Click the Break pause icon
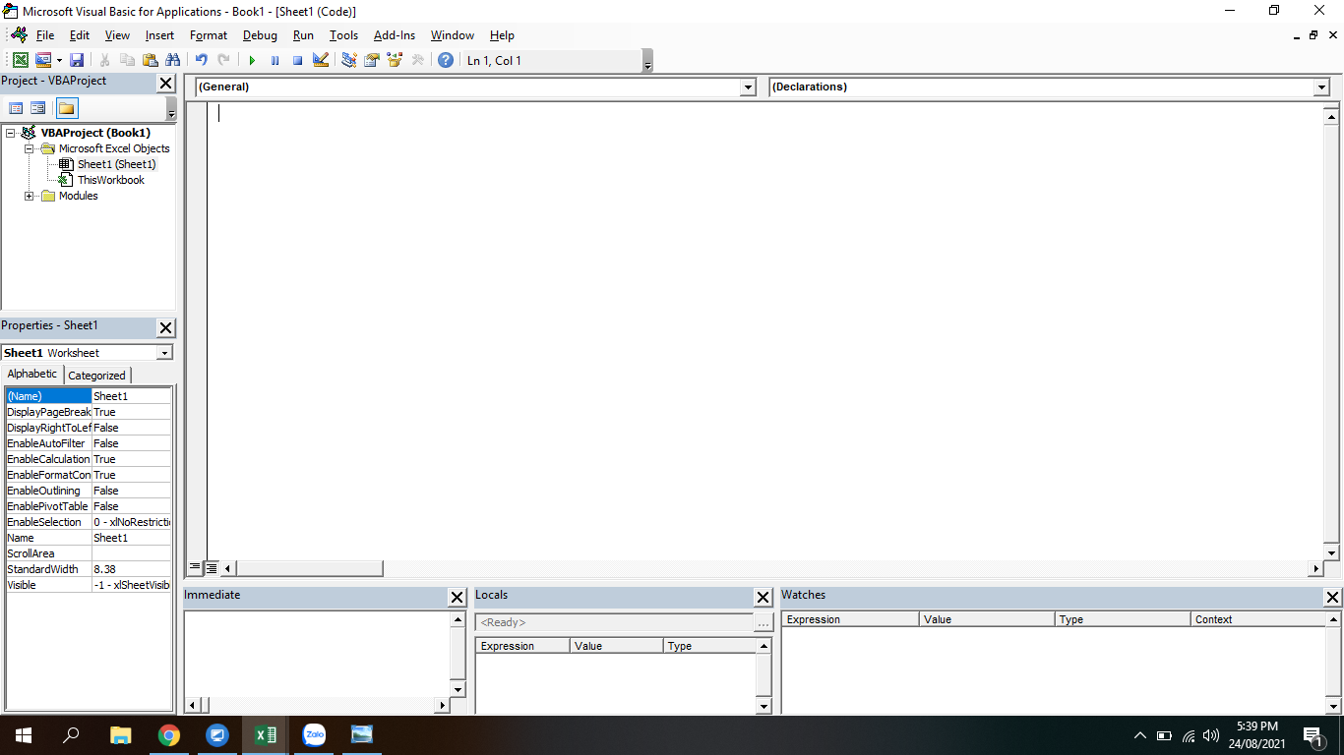Screen dimensions: 1344x755 pos(275,60)
